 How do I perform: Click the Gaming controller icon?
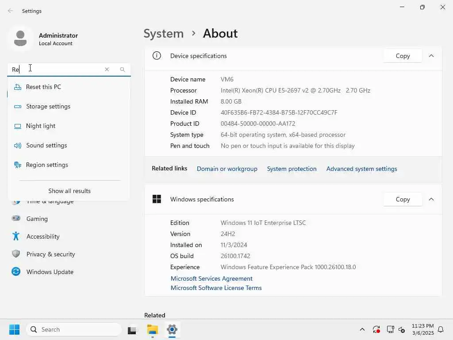(x=16, y=218)
